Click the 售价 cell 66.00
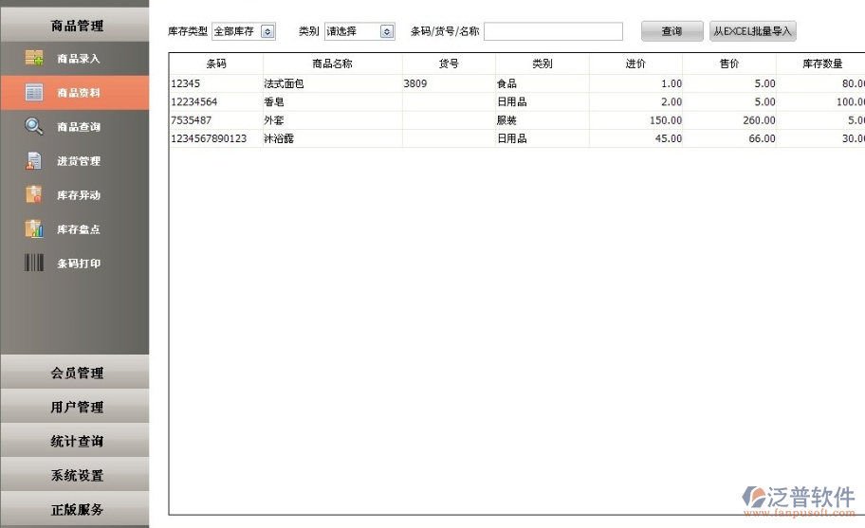 click(x=729, y=137)
